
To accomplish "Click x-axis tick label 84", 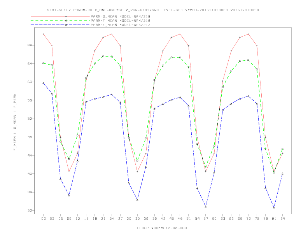I will [282, 219].
